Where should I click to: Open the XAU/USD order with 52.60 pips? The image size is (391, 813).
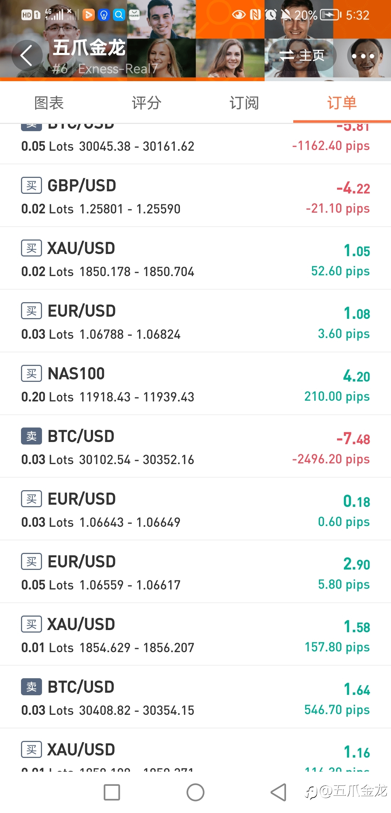[195, 259]
